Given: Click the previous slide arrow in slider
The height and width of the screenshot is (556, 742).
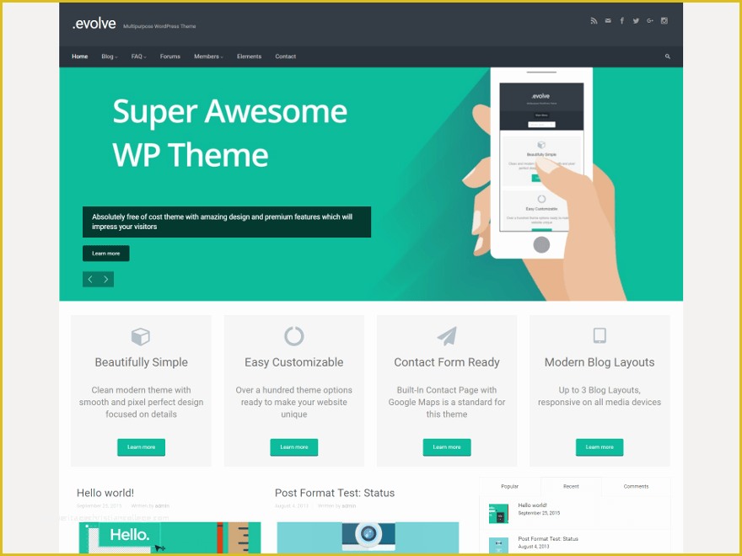Looking at the screenshot, I should pos(90,280).
